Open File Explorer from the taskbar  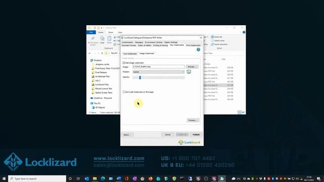95,178
